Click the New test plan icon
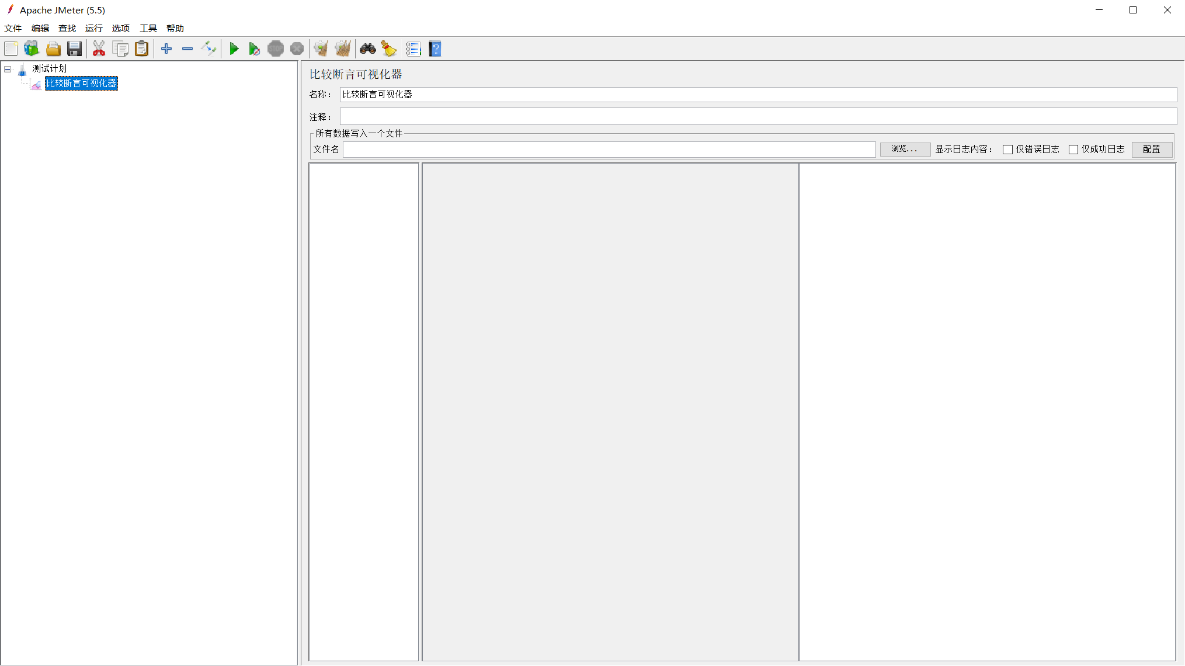The height and width of the screenshot is (666, 1185). [11, 49]
